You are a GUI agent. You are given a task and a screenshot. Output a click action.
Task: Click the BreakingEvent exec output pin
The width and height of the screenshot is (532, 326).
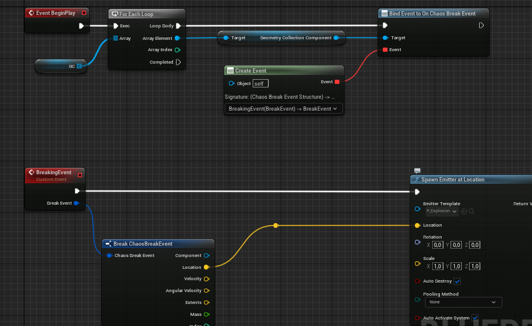tap(77, 191)
